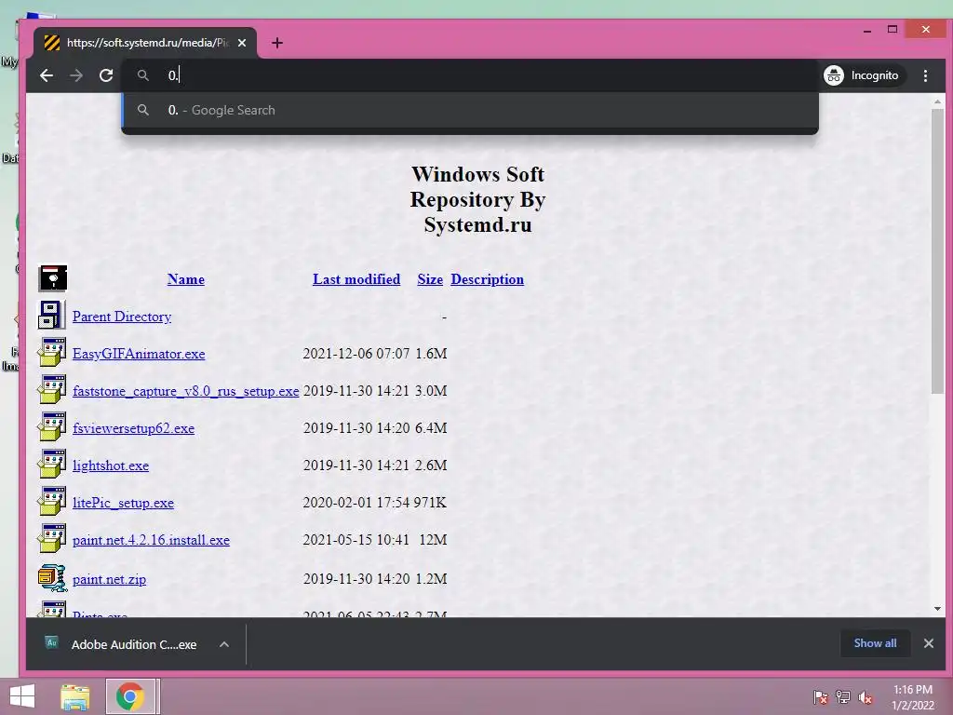This screenshot has height=715, width=953.
Task: Click the Action Center flag tray icon
Action: click(821, 697)
